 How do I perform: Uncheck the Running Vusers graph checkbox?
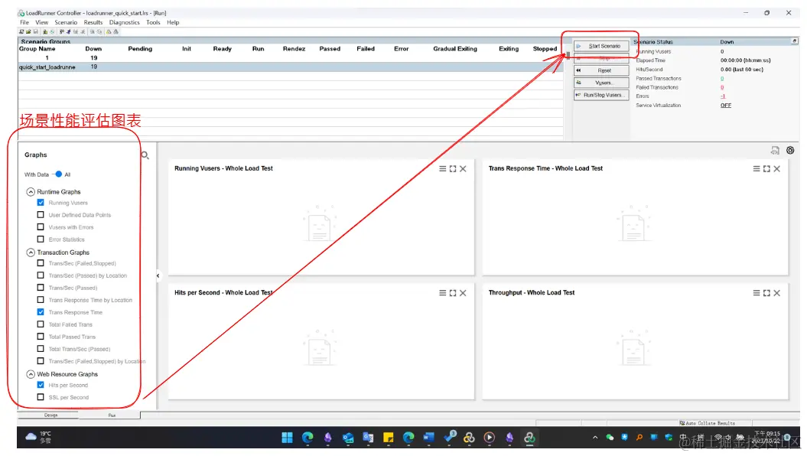41,203
